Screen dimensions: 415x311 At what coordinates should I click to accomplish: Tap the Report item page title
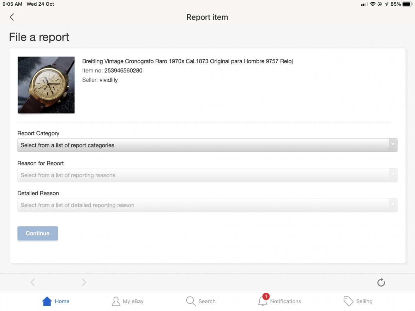click(x=207, y=17)
